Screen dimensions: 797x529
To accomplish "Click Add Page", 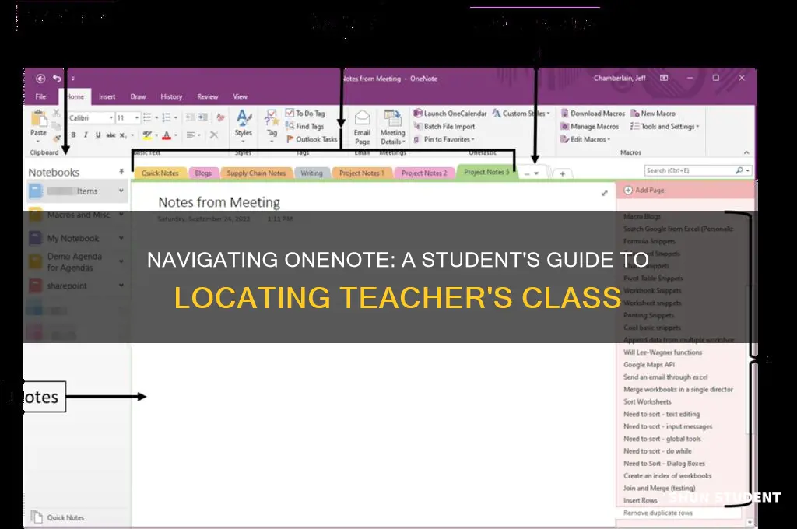I will [x=644, y=190].
